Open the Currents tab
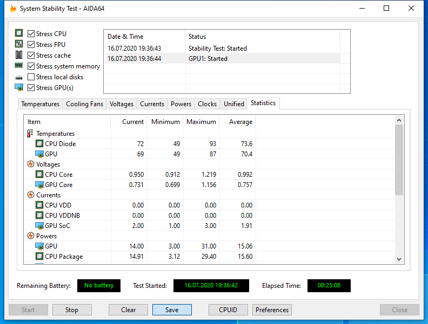The width and height of the screenshot is (428, 324). tap(152, 104)
